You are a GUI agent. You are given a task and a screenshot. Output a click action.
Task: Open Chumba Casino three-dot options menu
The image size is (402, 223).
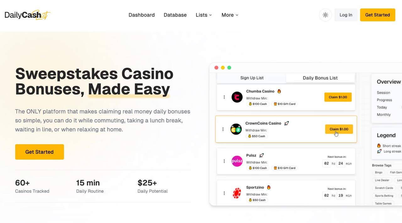point(224,97)
